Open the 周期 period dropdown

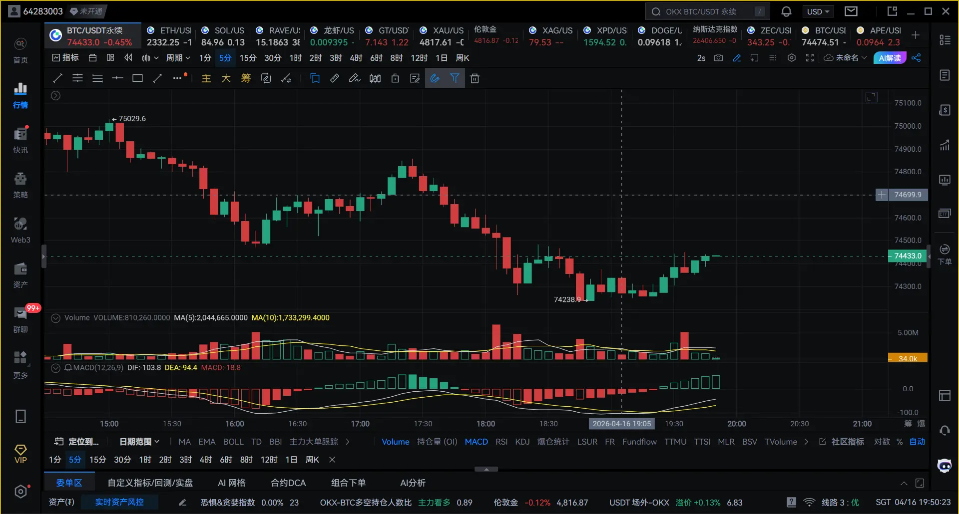click(x=178, y=58)
